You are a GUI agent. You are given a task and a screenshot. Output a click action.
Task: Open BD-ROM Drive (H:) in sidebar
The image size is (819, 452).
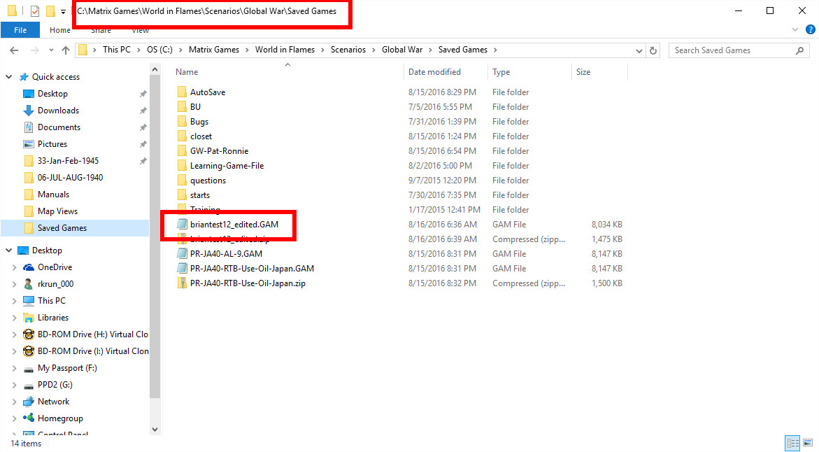click(92, 334)
